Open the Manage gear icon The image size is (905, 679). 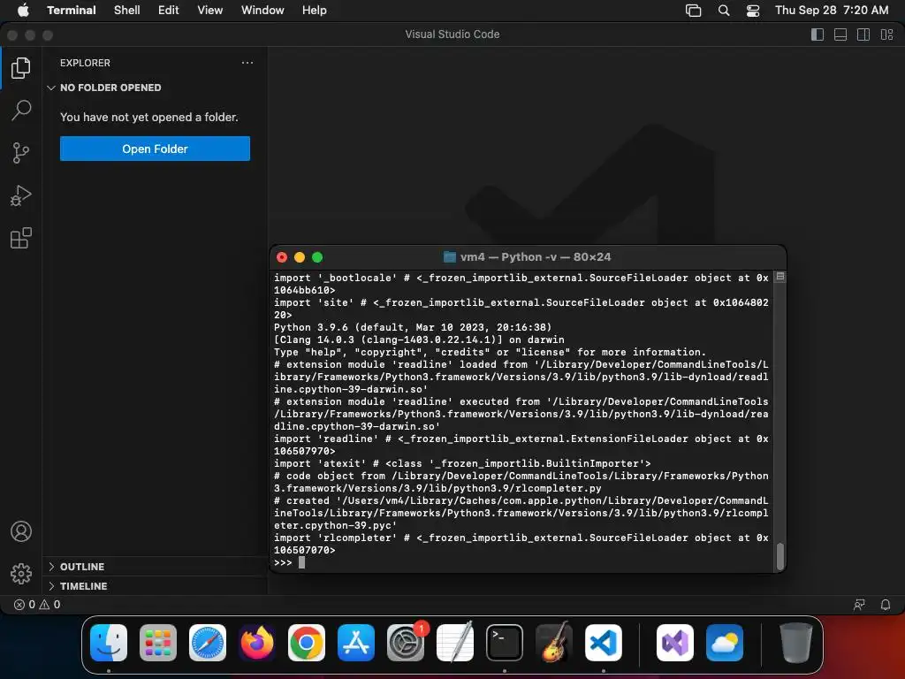pyautogui.click(x=21, y=573)
